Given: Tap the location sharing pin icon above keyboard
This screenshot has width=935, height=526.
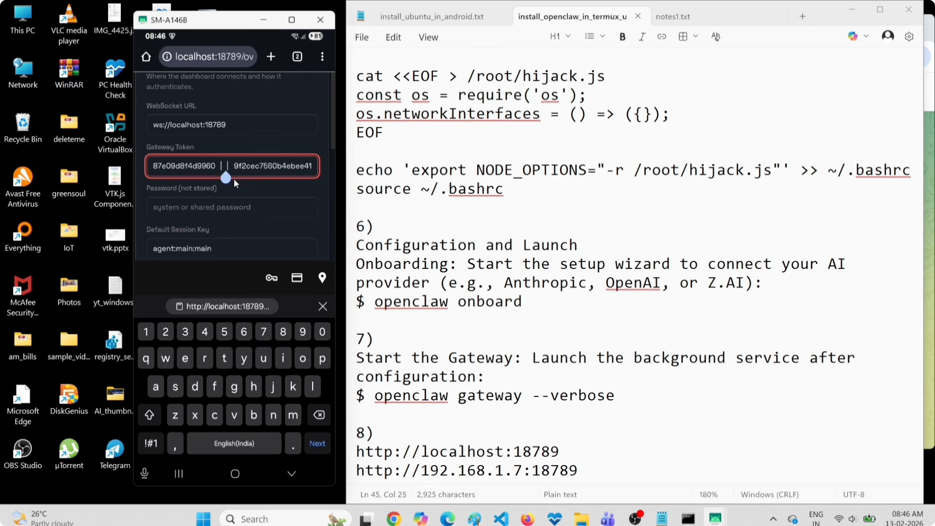Looking at the screenshot, I should 322,277.
